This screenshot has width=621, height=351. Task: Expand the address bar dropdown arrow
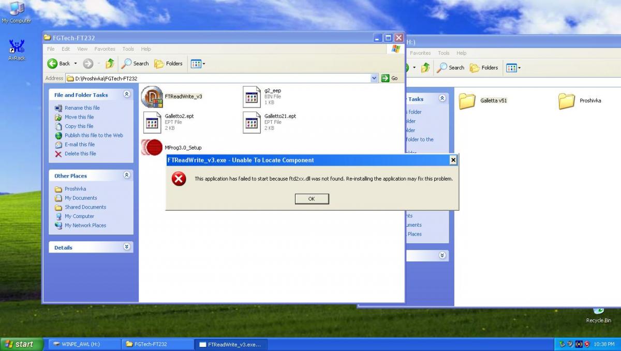click(x=375, y=78)
